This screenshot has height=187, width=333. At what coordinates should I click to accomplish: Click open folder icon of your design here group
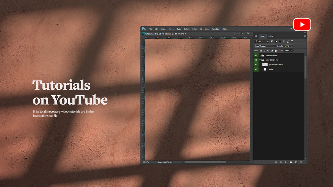tap(263, 60)
